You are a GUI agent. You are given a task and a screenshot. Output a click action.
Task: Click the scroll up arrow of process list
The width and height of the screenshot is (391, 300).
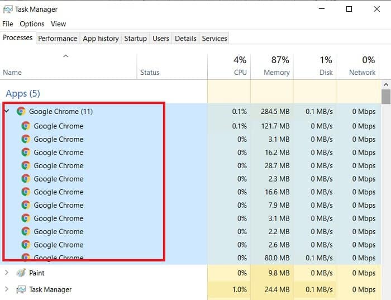(x=386, y=85)
